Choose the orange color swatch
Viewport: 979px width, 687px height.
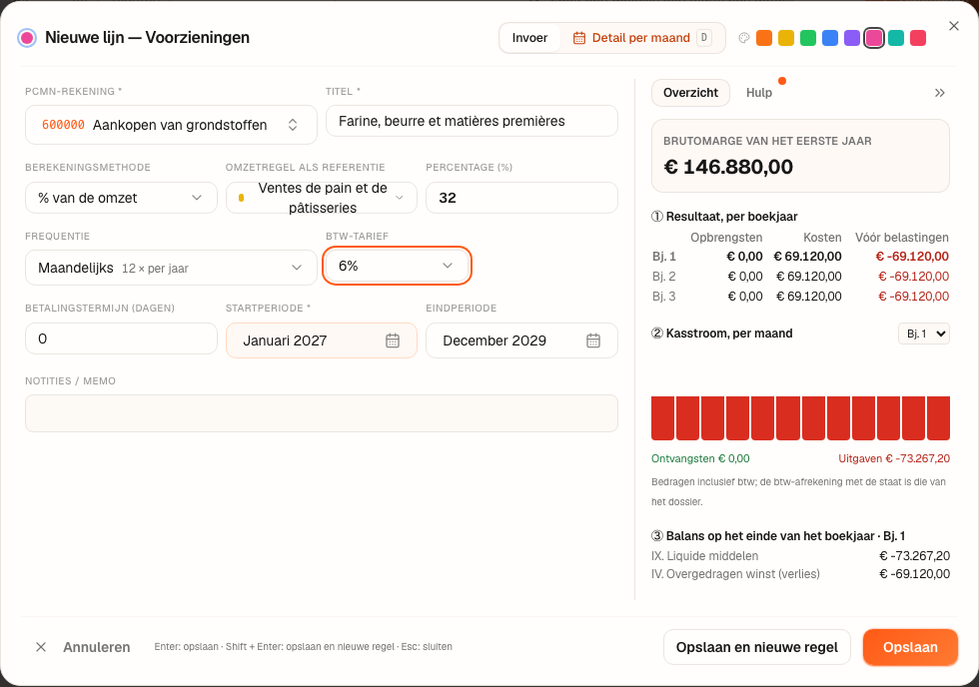764,38
